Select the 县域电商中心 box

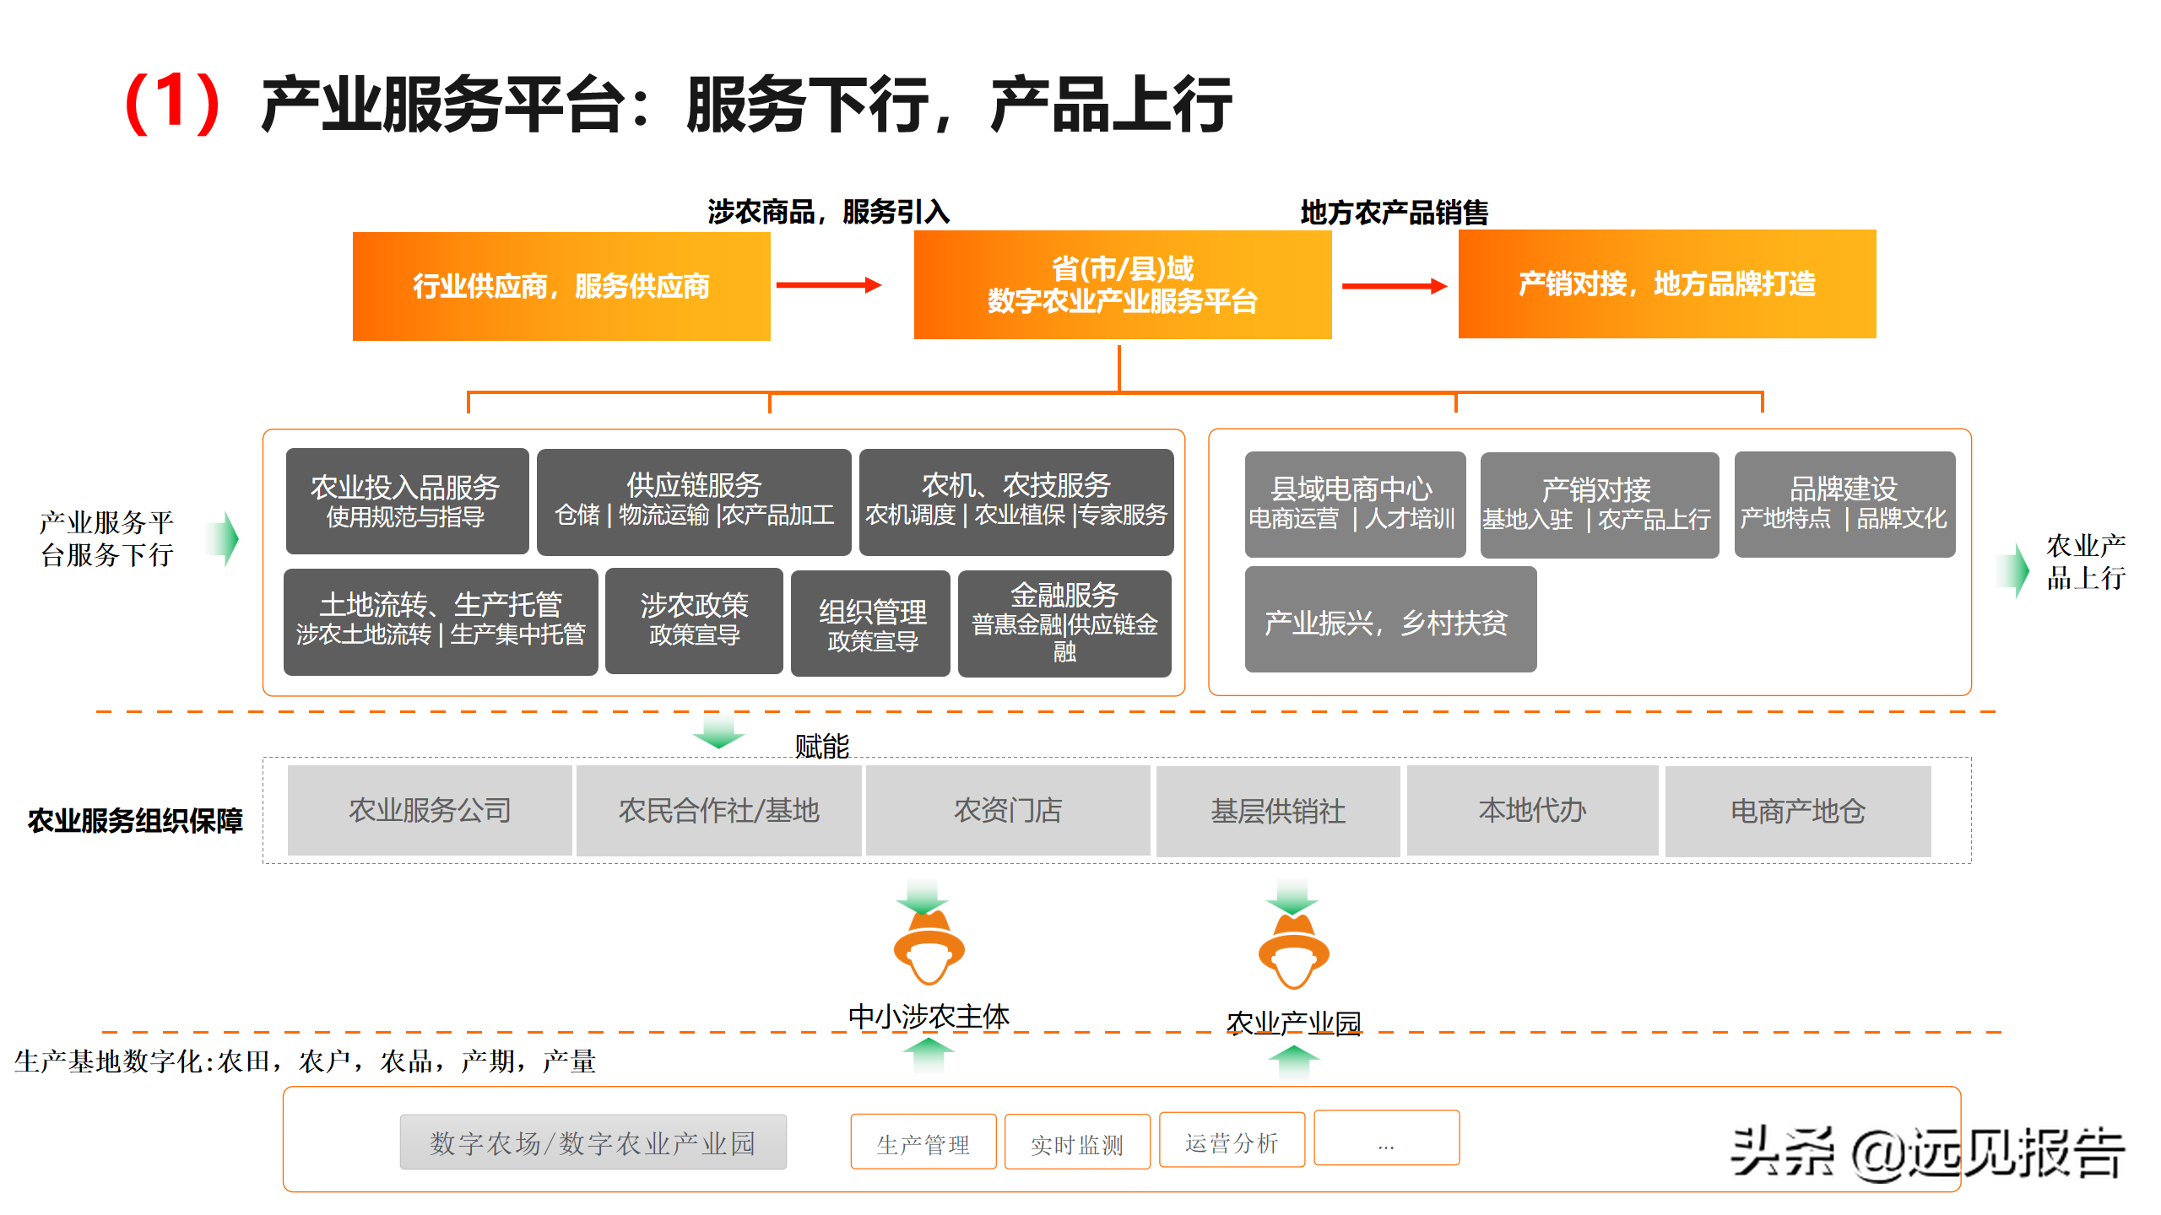tap(1354, 504)
